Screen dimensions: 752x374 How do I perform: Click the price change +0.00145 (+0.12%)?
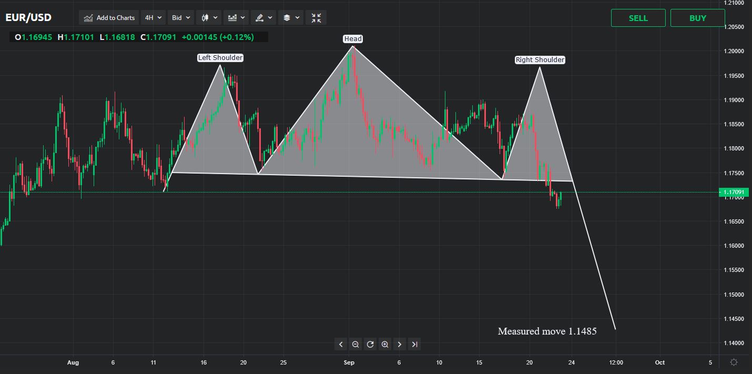coord(218,37)
